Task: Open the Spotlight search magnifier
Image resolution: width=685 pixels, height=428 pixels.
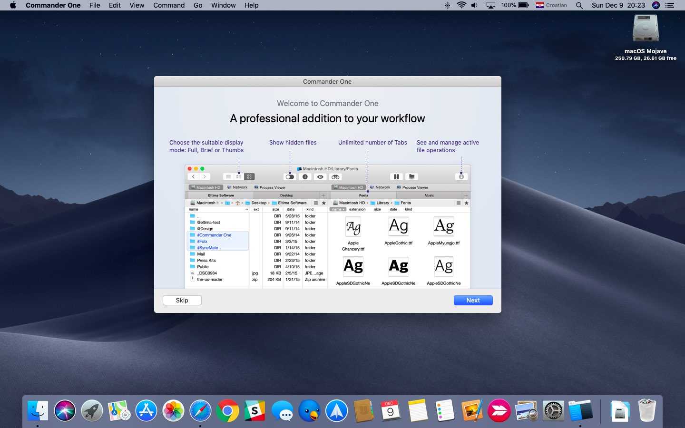Action: click(579, 5)
